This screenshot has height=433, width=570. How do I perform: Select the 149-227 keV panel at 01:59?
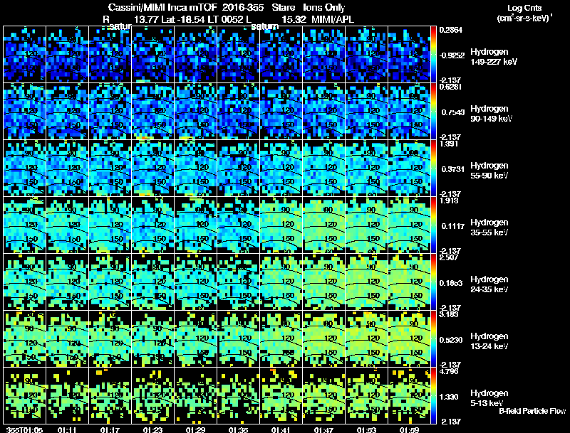[409, 55]
